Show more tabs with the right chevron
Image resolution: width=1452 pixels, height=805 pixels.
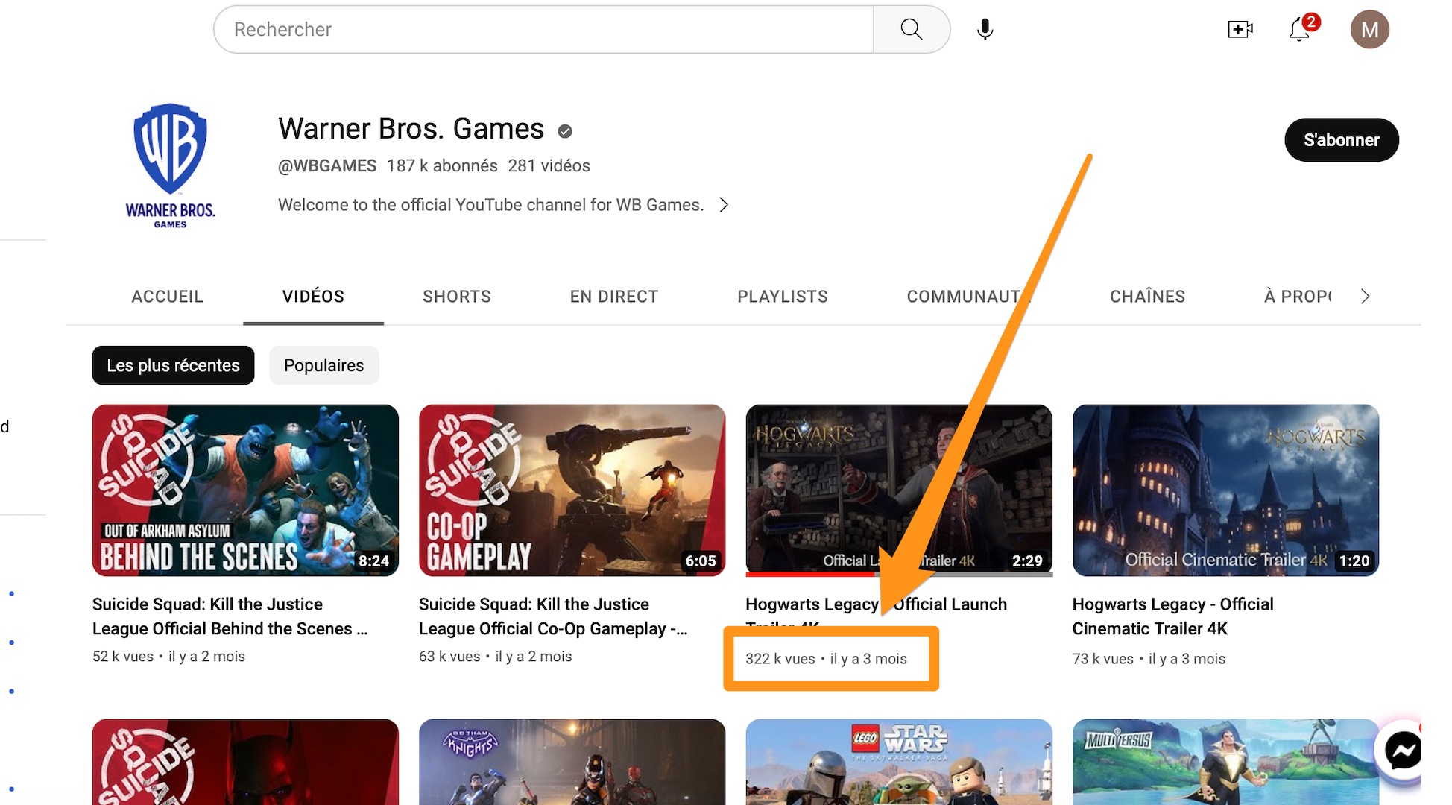pos(1364,297)
